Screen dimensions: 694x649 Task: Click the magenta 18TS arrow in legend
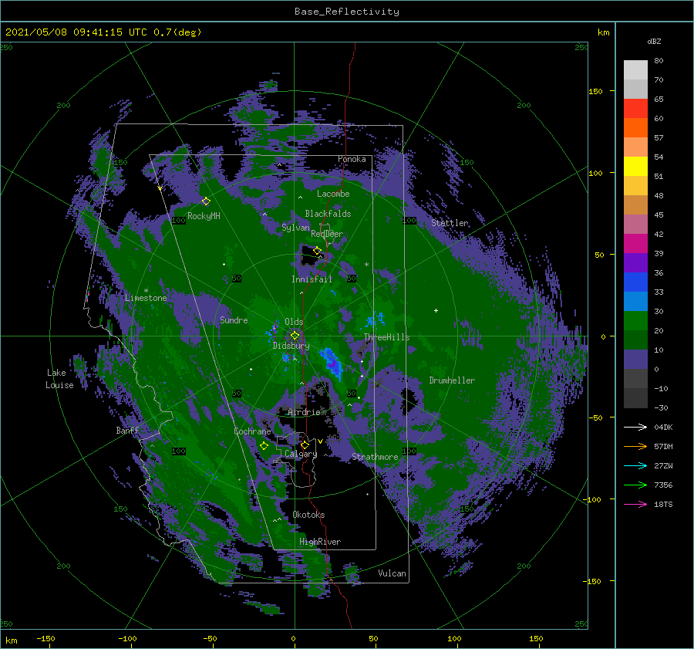coord(635,504)
